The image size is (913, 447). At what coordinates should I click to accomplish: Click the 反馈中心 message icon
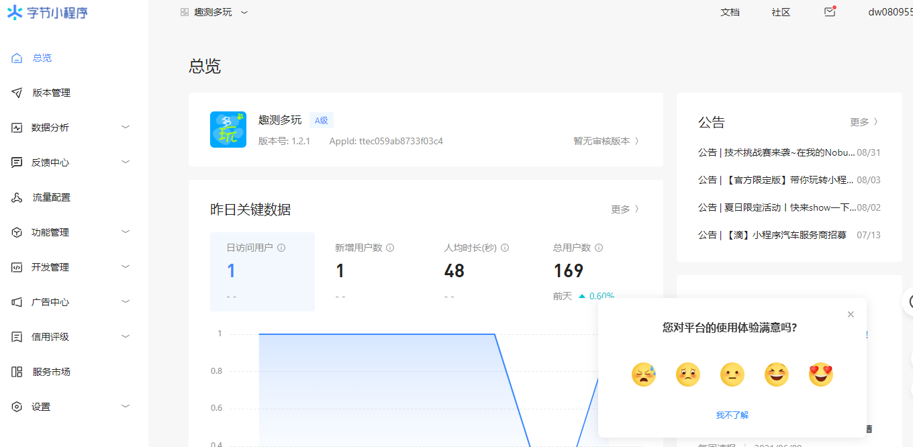(x=17, y=162)
